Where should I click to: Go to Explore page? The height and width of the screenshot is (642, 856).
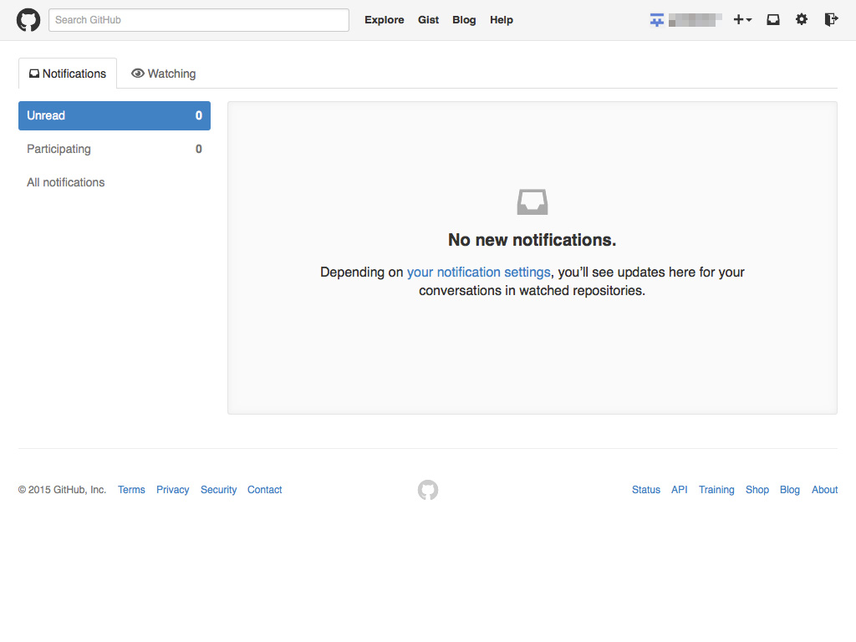point(385,20)
